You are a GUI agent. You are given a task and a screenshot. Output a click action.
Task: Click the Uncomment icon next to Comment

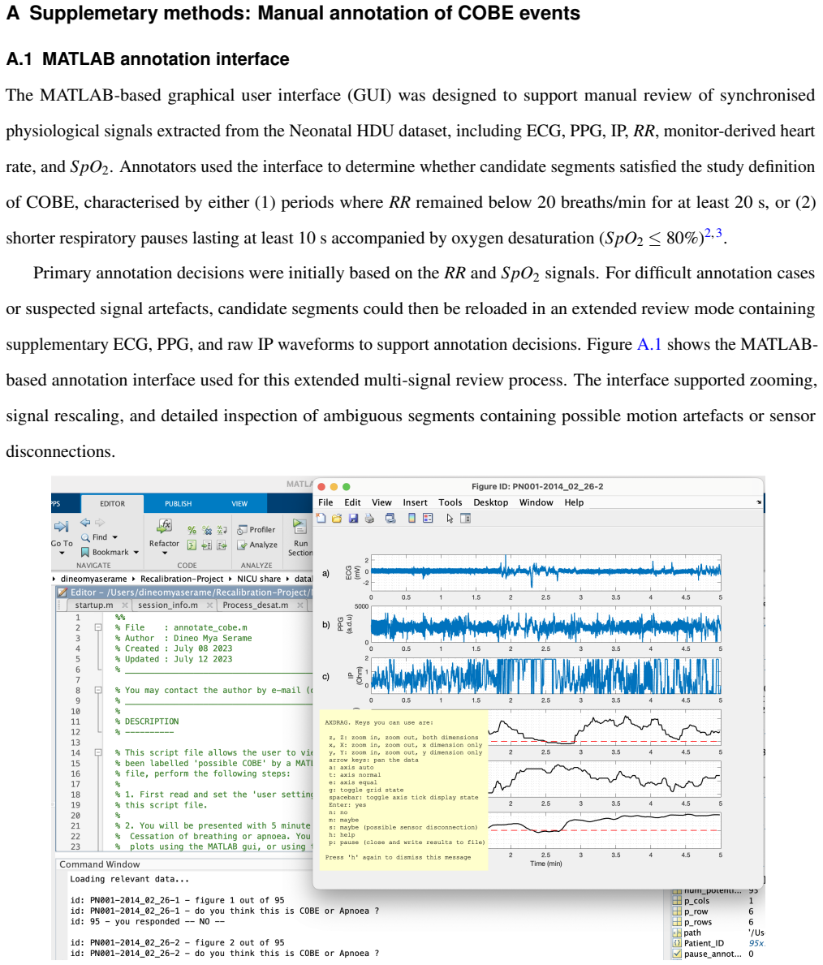coord(207,530)
